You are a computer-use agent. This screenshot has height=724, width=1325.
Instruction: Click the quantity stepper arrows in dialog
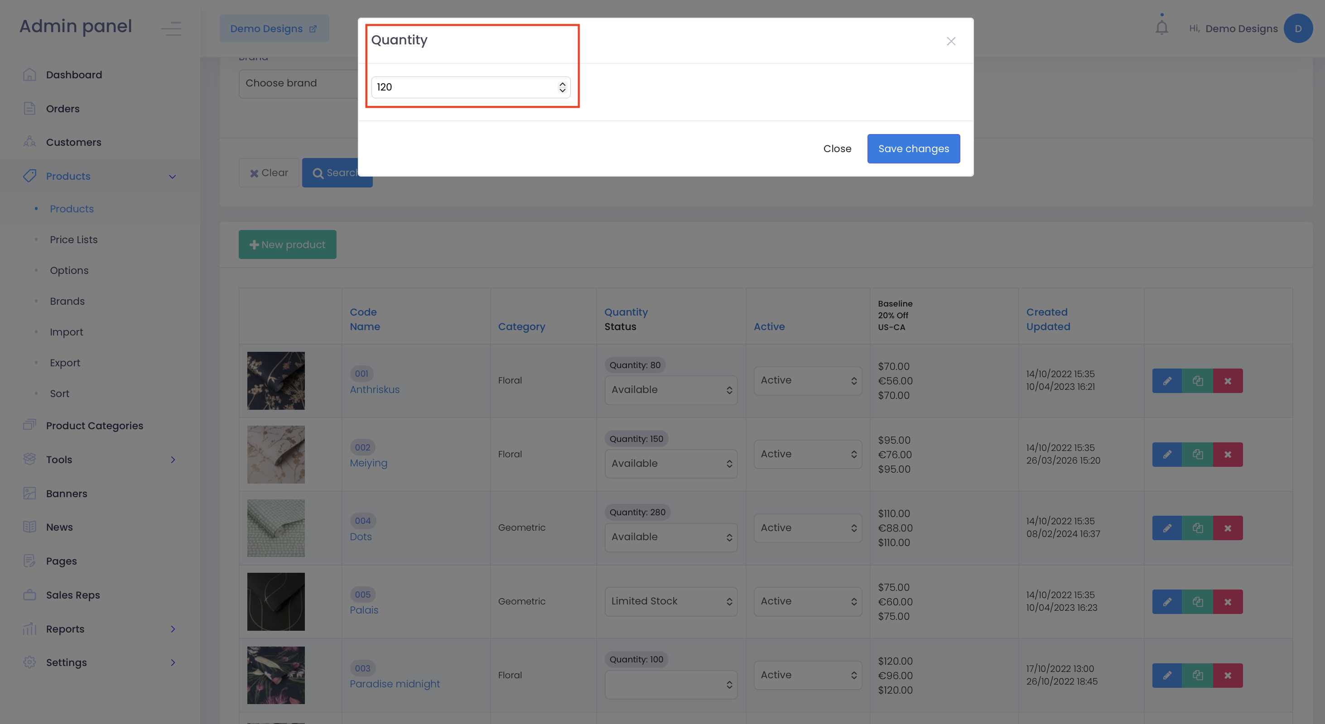(562, 87)
